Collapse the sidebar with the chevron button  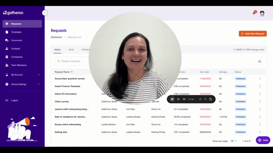pyautogui.click(x=45, y=13)
